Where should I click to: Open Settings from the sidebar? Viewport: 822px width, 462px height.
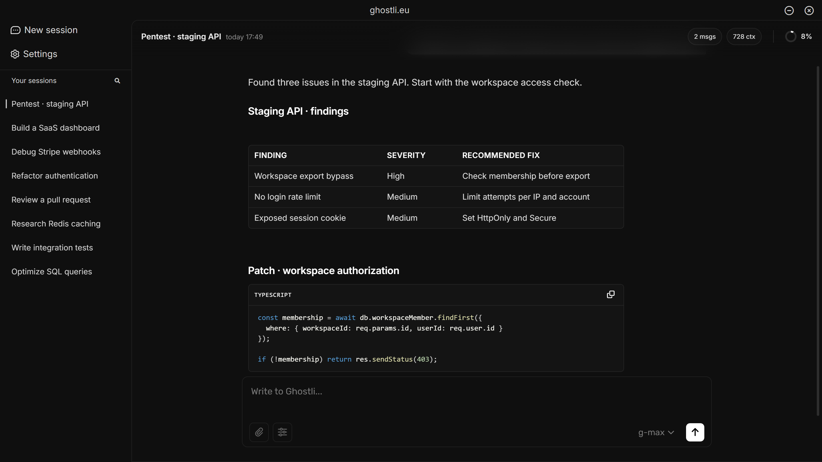pyautogui.click(x=34, y=54)
